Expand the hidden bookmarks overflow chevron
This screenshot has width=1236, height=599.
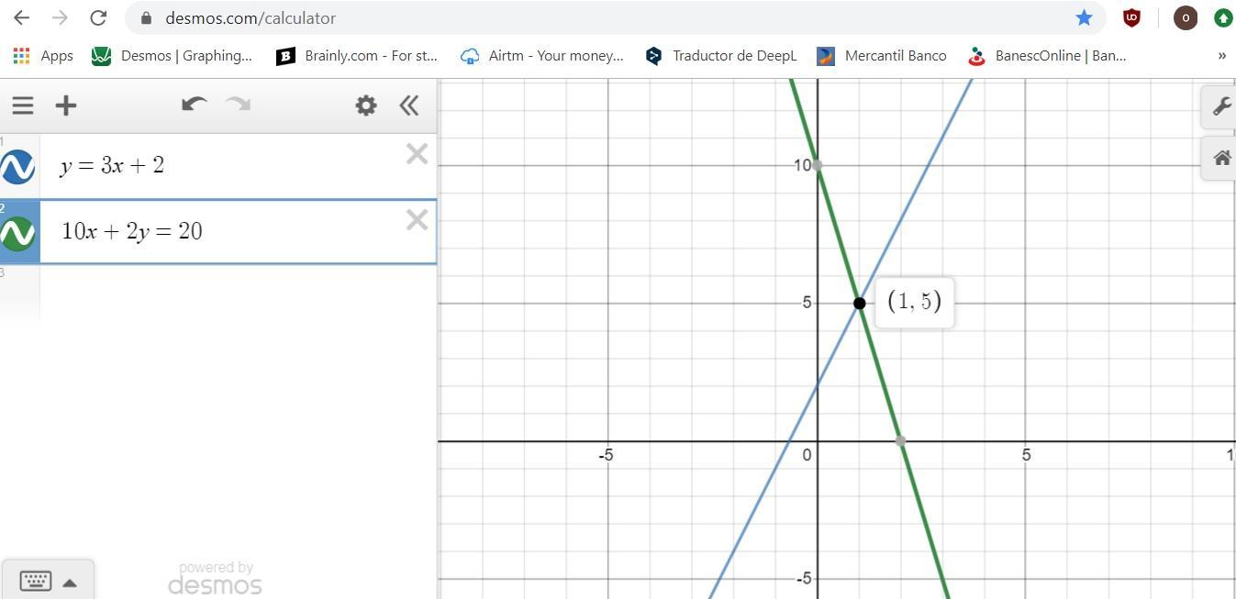coord(1221,56)
